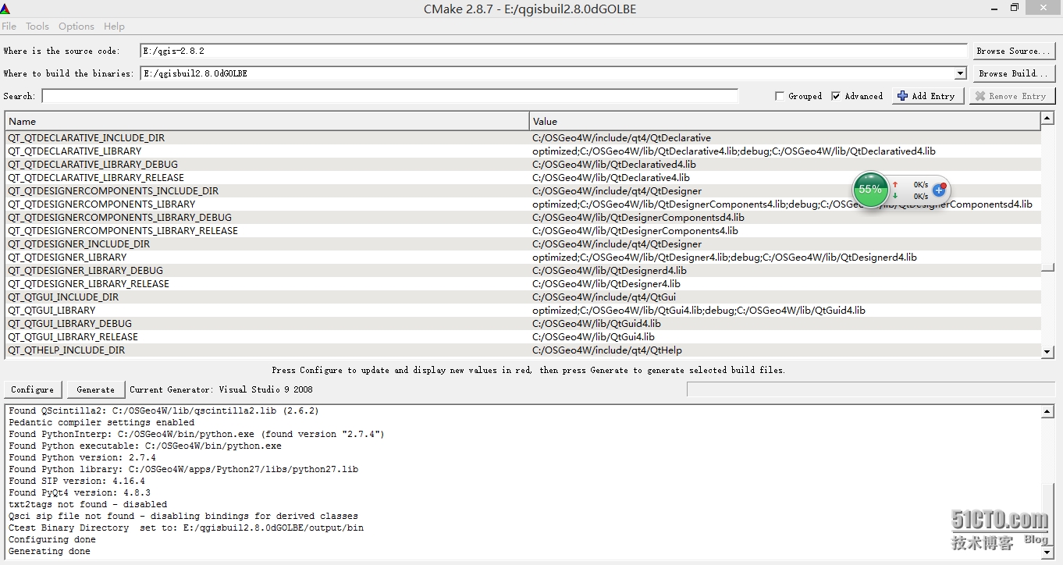Click the Generate button
The height and width of the screenshot is (565, 1063).
tap(95, 389)
